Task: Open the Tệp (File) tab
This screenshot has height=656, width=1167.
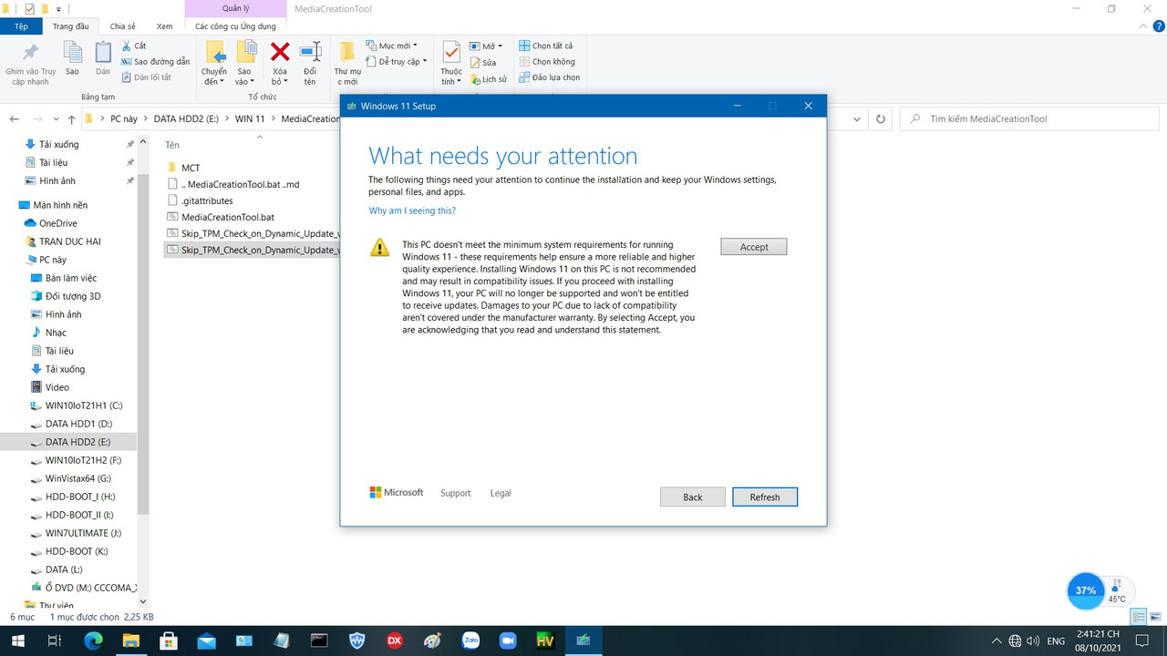Action: click(x=21, y=26)
